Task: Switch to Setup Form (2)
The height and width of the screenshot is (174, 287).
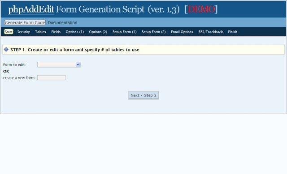Action: [153, 32]
